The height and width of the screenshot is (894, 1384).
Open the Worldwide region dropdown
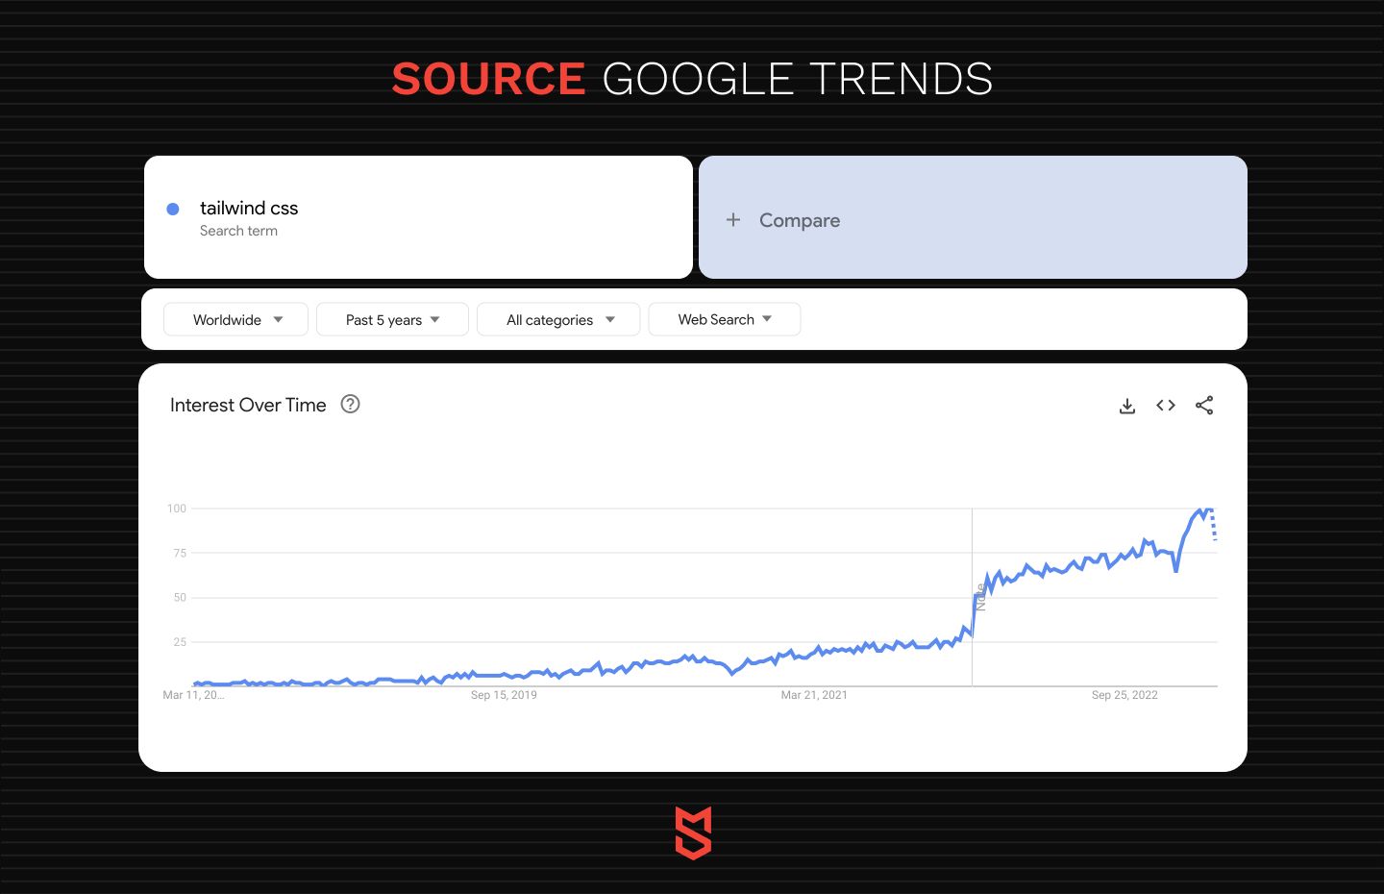[x=235, y=320]
